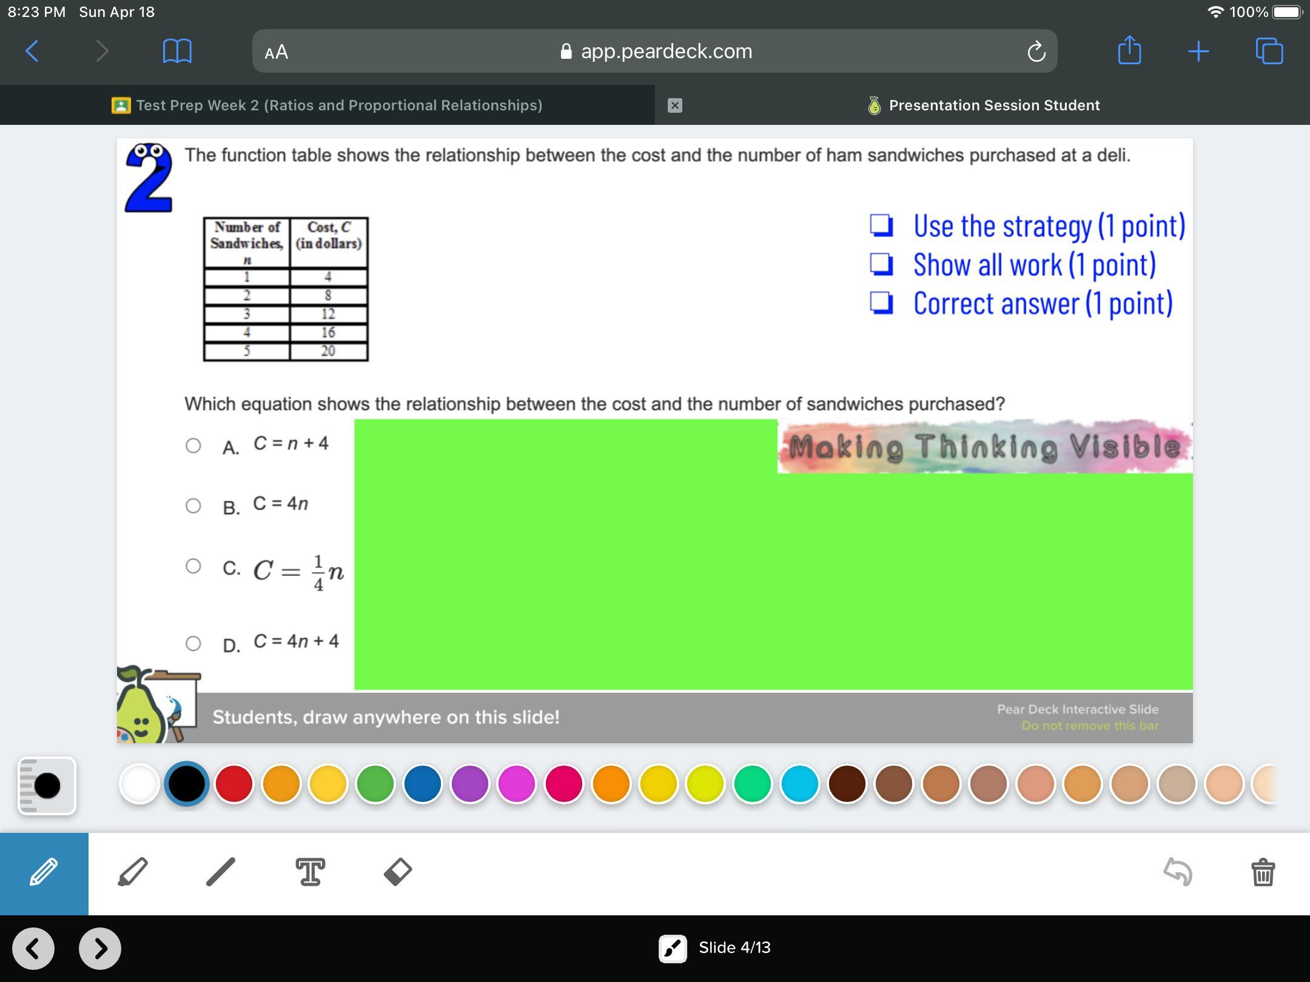Select the highlighter marker tool
Viewport: 1310px width, 982px height.
coord(133,873)
